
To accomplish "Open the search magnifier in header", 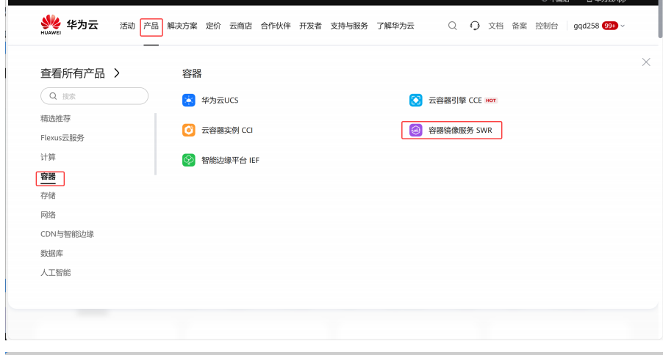I will click(x=453, y=26).
